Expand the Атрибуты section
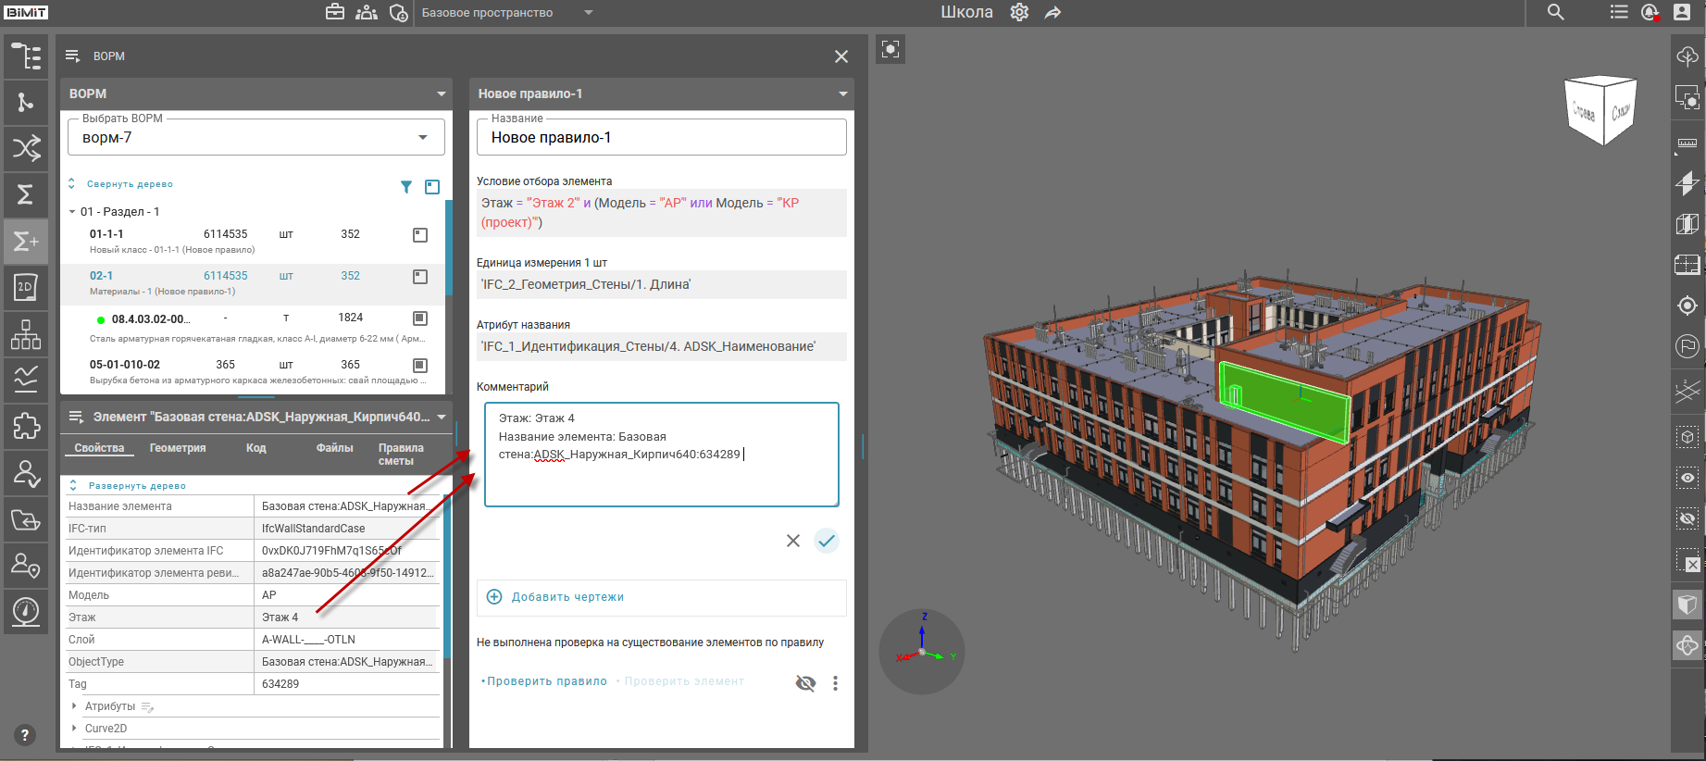1706x761 pixels. 75,706
